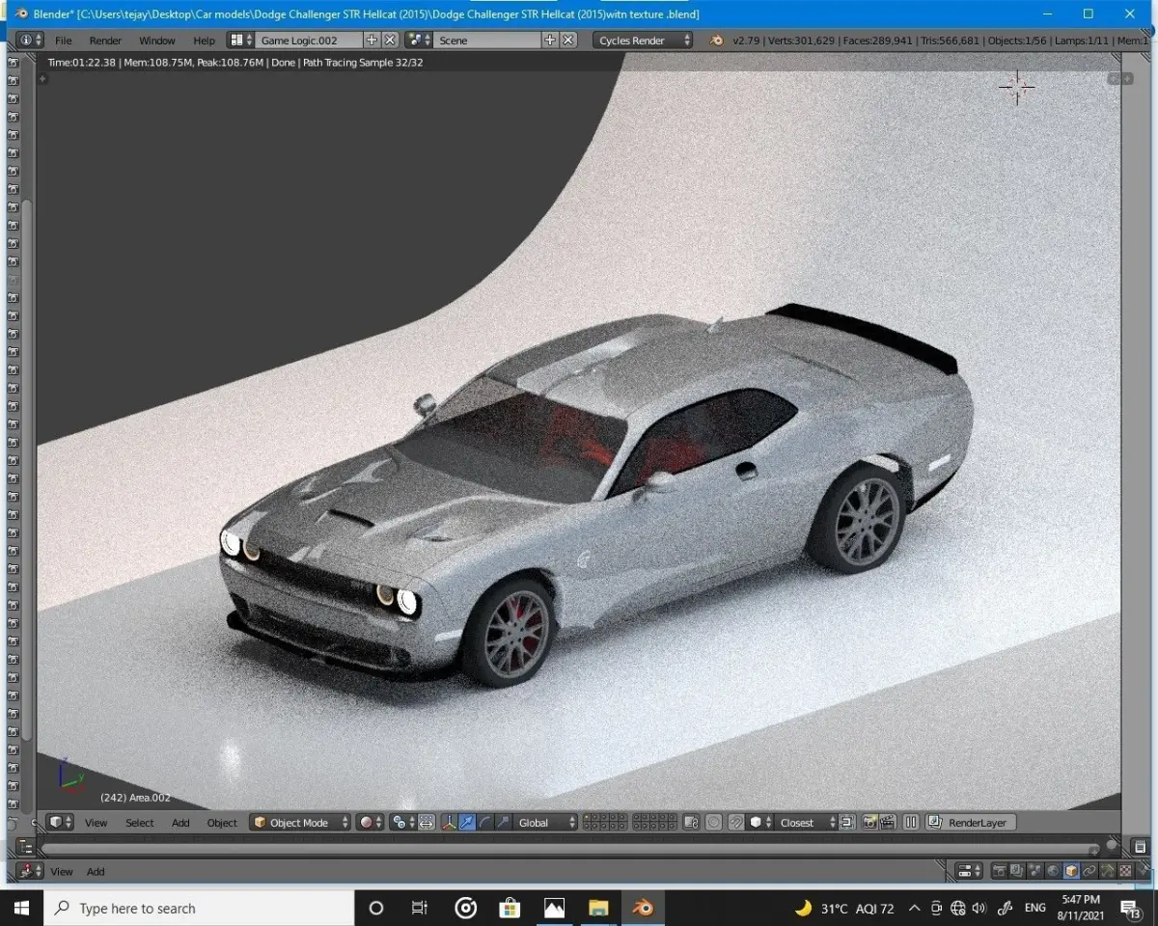
Task: Open the Constraints properties chain tab icon
Action: (x=1089, y=871)
